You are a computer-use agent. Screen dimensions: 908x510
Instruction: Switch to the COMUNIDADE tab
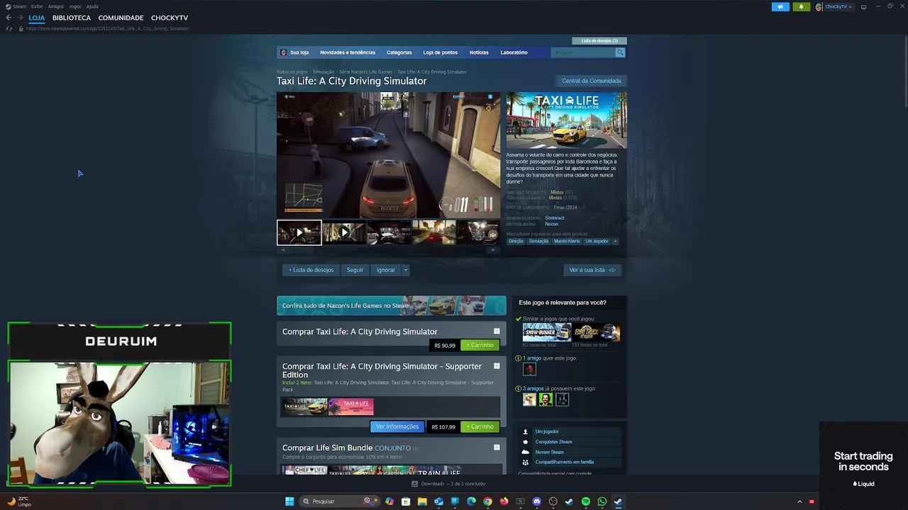121,18
